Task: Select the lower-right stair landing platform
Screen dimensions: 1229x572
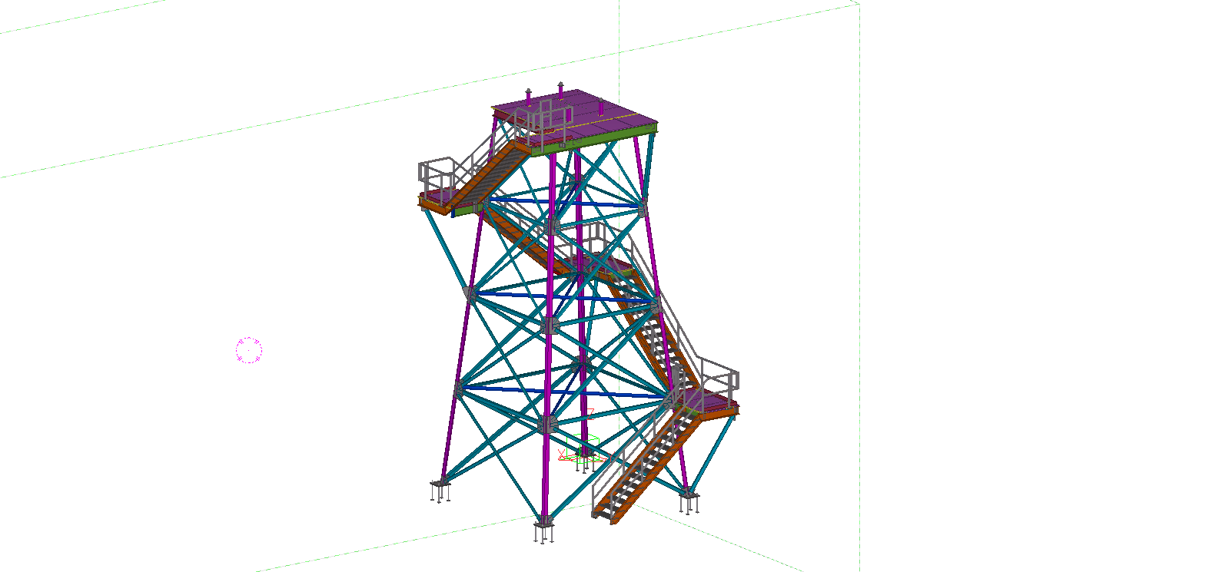Action: (x=709, y=402)
